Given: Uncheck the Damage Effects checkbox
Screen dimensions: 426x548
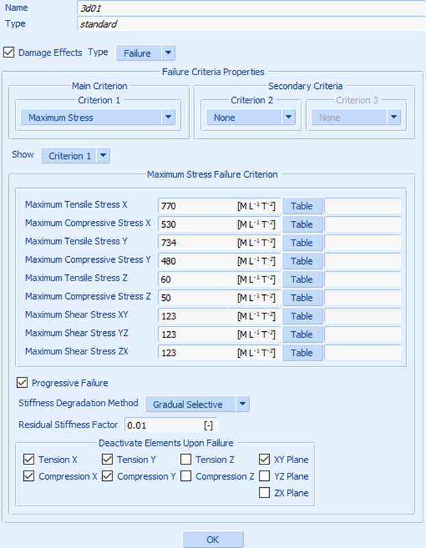Looking at the screenshot, I should click(9, 52).
